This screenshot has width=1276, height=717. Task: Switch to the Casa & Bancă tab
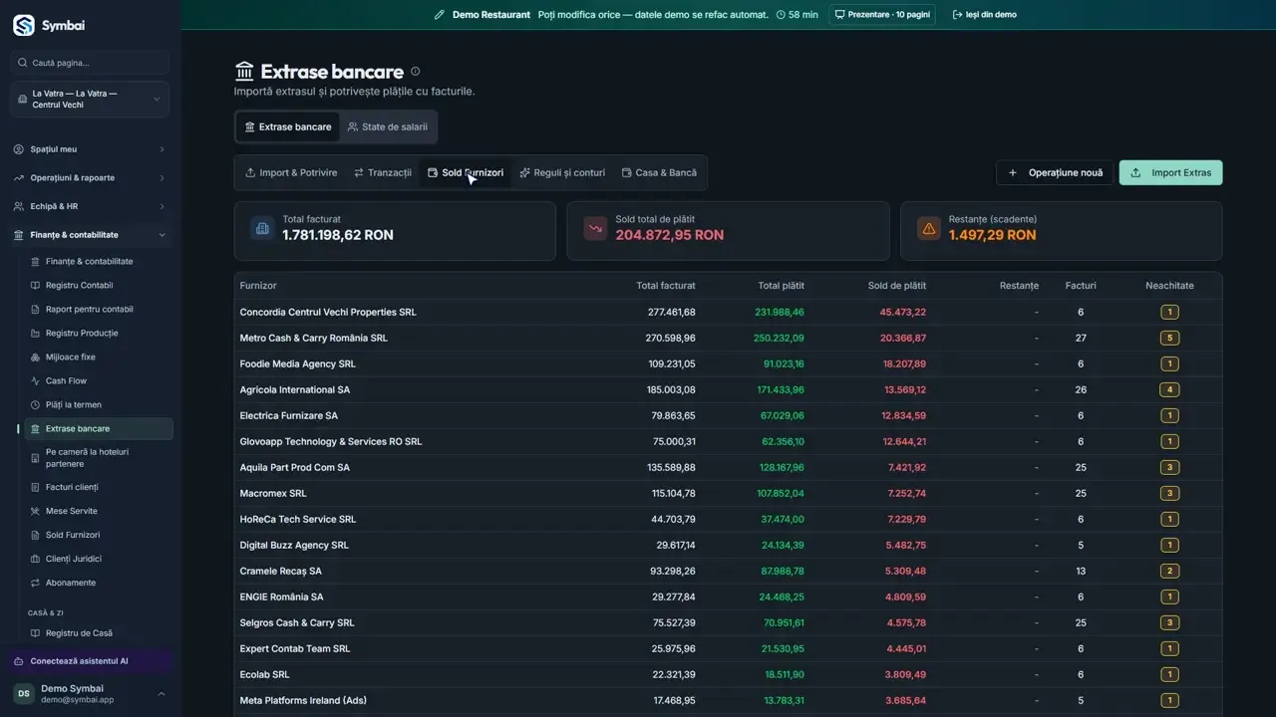[x=659, y=173]
